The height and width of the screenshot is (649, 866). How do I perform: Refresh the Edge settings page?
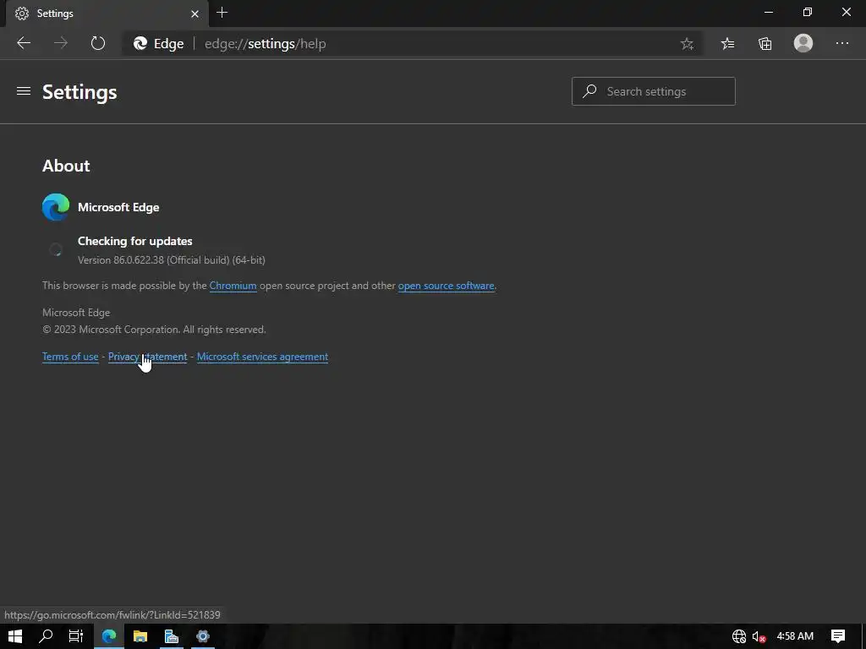pos(98,43)
